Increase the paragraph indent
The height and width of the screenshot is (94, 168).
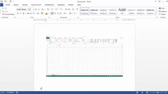[69, 9]
